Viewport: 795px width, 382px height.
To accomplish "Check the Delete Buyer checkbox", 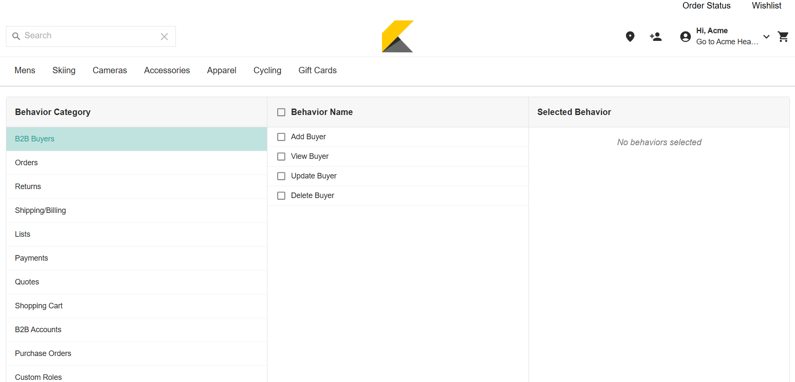I will pyautogui.click(x=281, y=196).
